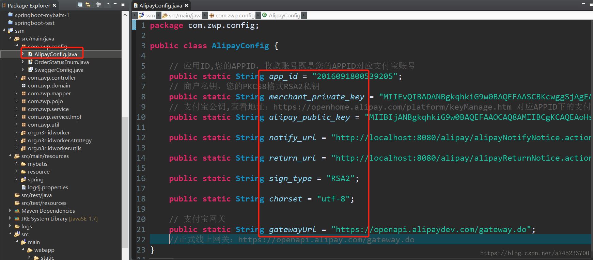Click src/test/java source folder icon

[x=17, y=195]
